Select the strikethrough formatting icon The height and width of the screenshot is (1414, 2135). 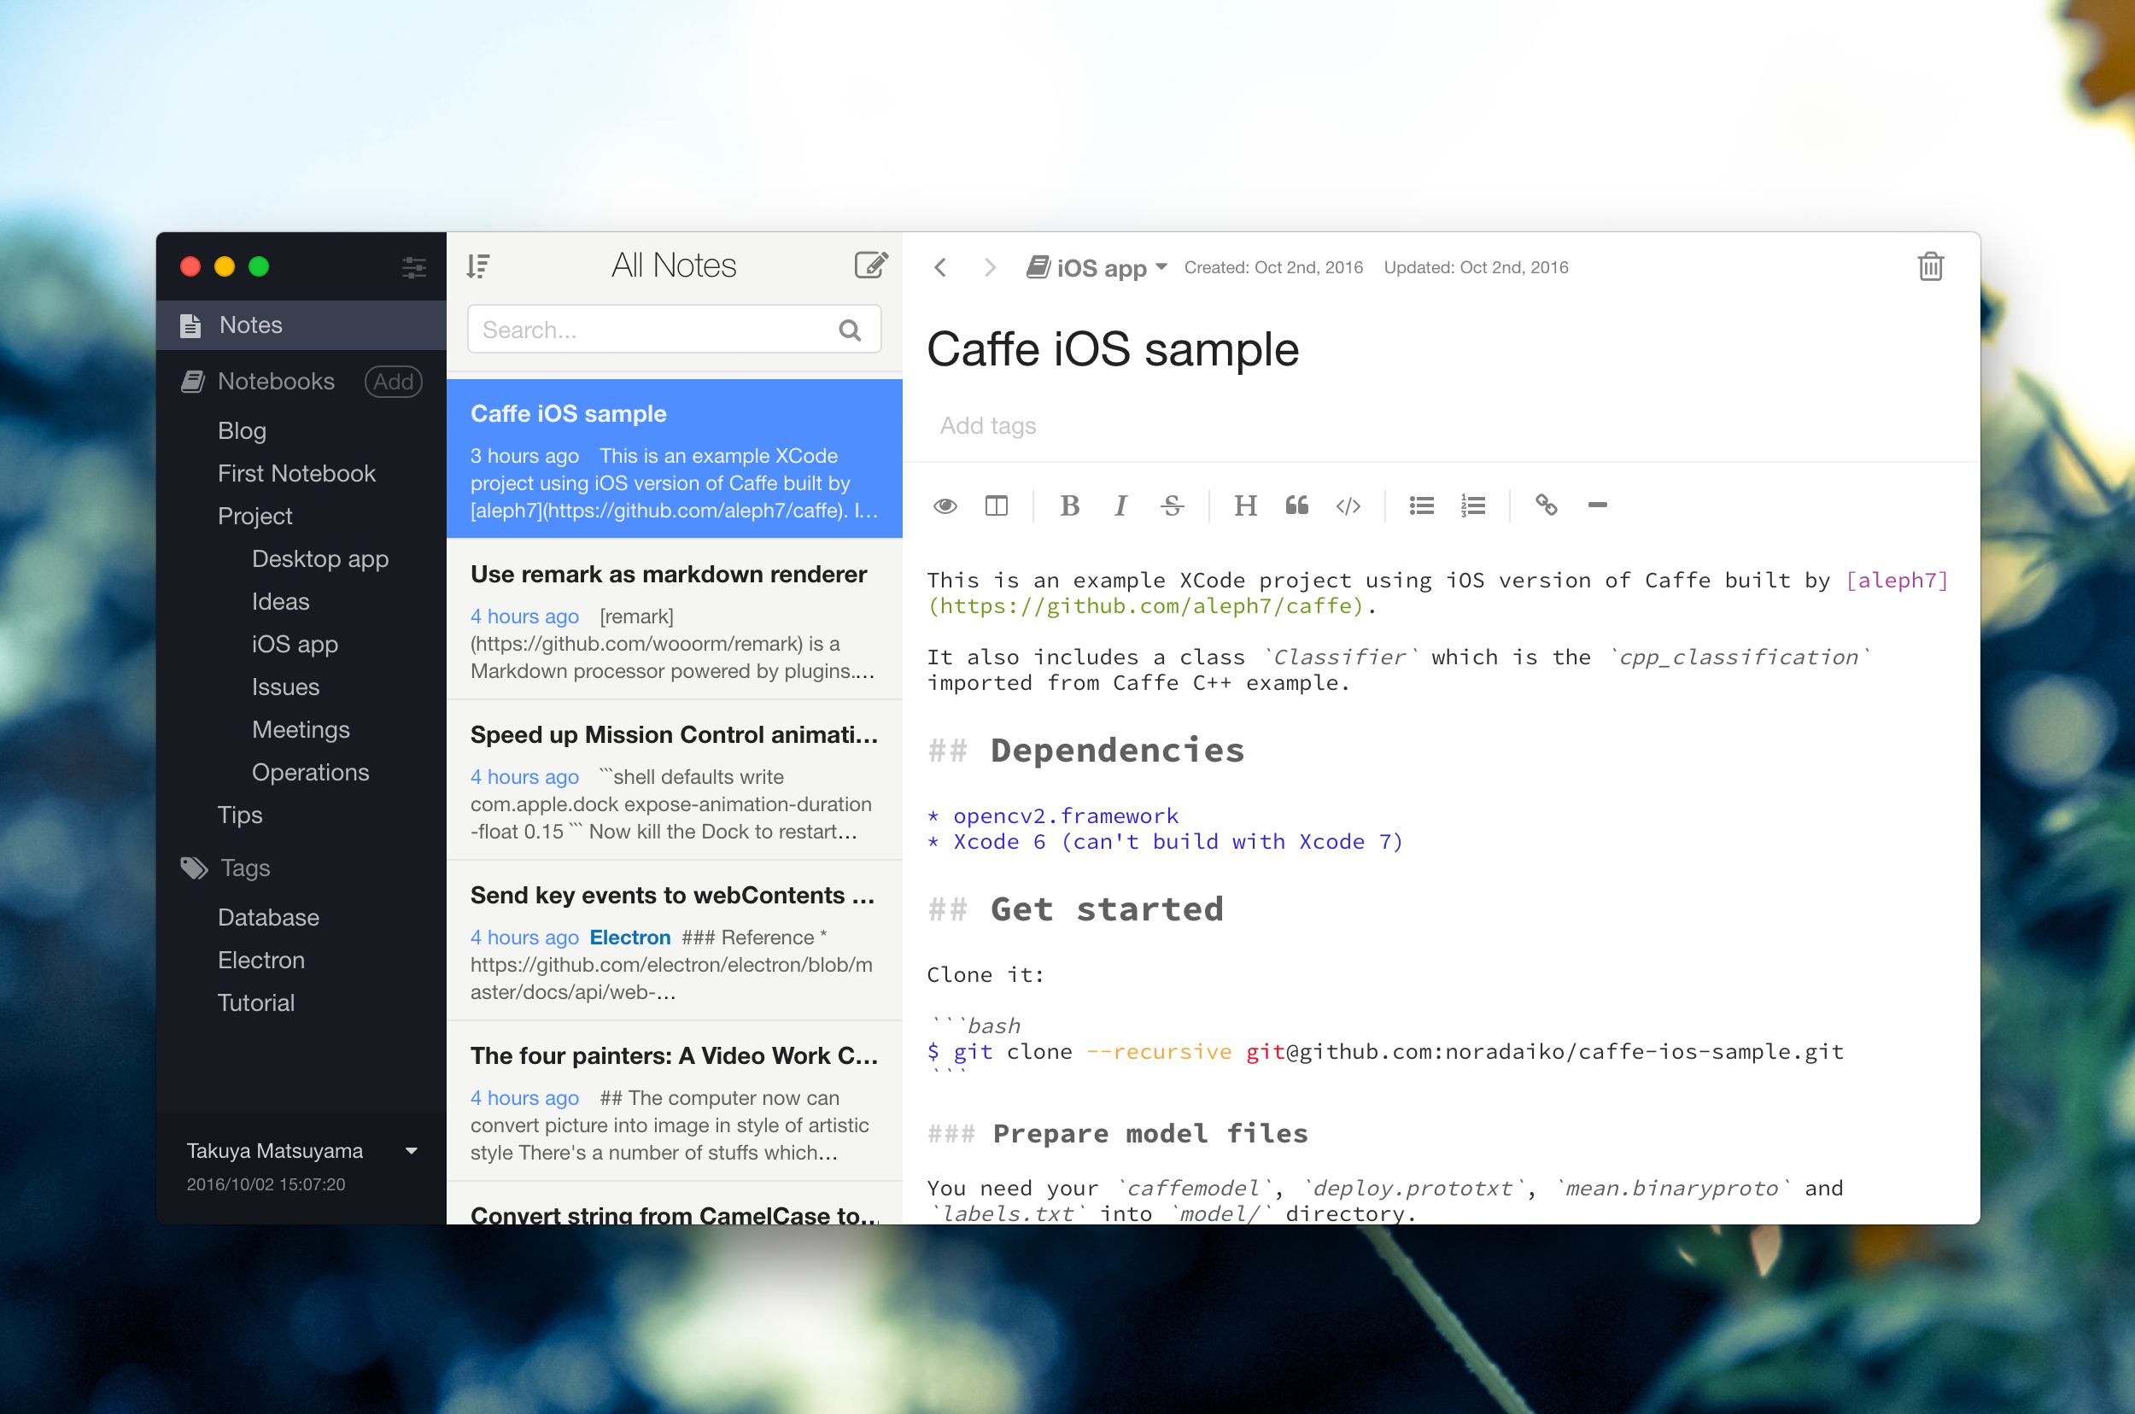click(x=1173, y=505)
